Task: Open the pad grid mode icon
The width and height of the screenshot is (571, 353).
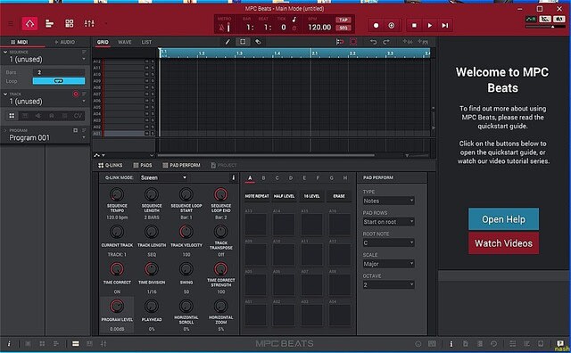Action: tap(70, 24)
